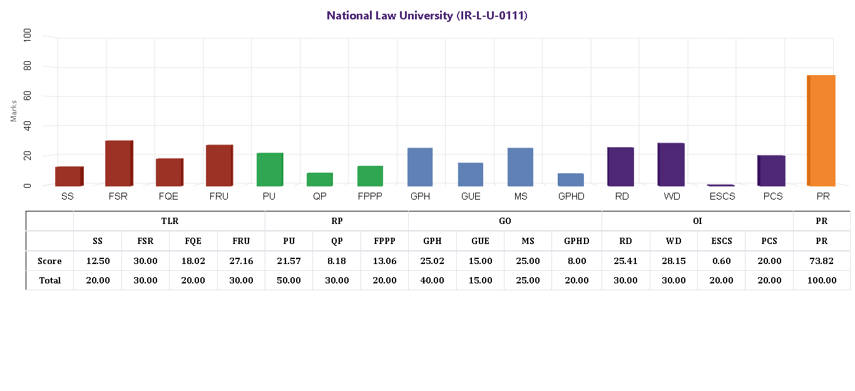Select score cell 28.15 under WD
855x391 pixels.
(x=673, y=261)
